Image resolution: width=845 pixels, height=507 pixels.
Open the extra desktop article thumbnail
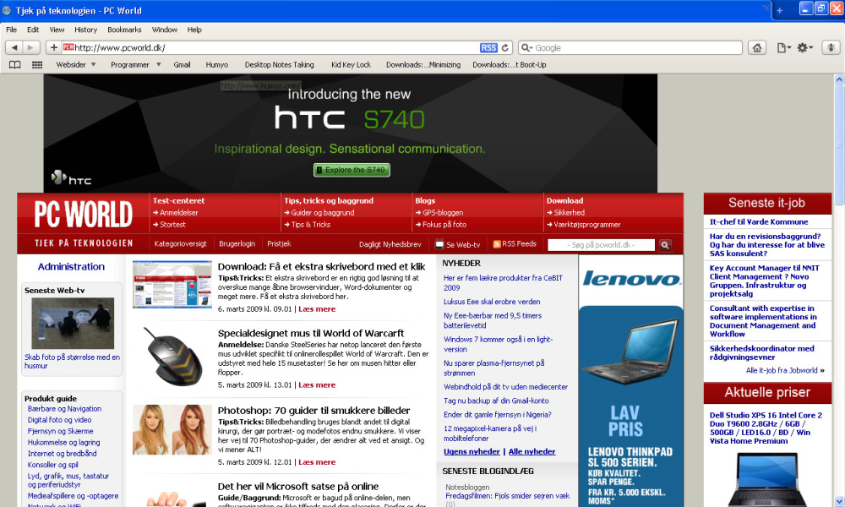(172, 285)
